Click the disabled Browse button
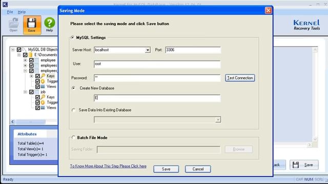This screenshot has height=184, width=328. click(239, 149)
